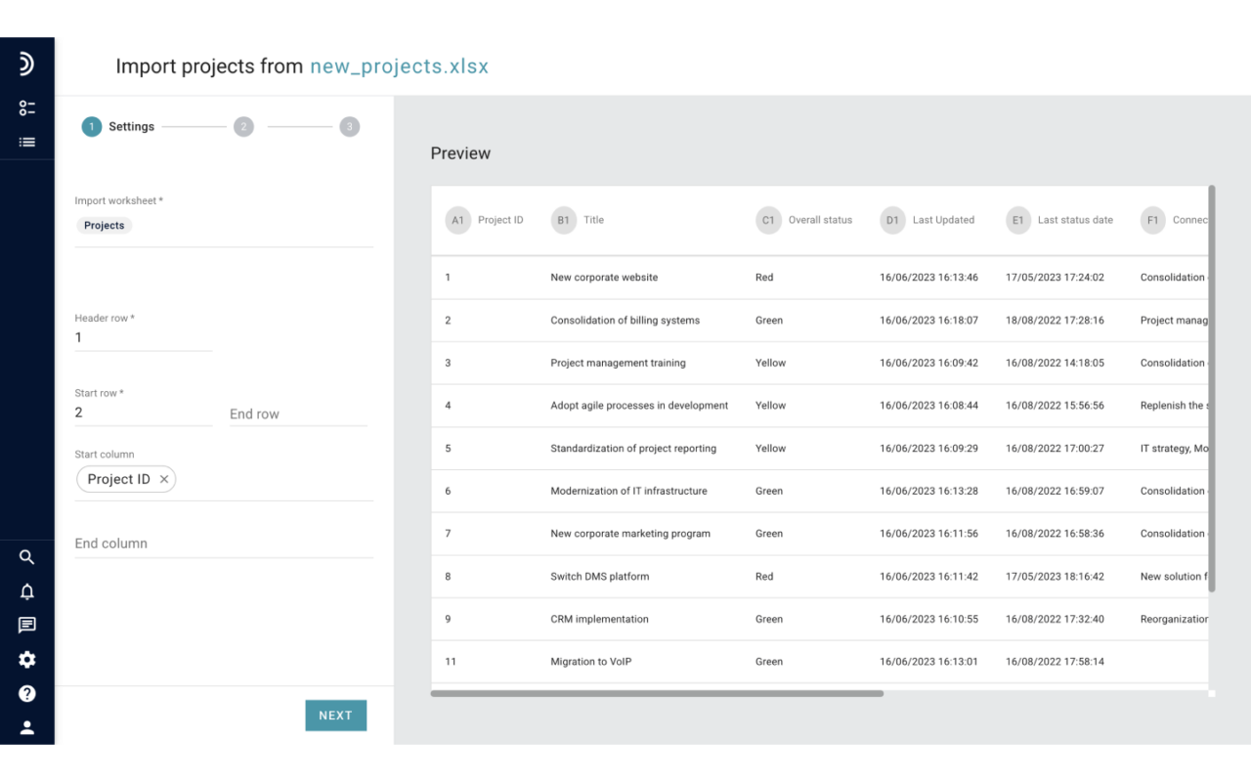Open search from the sidebar

coord(27,557)
